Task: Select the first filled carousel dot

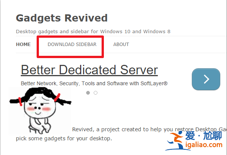Action: (x=88, y=93)
